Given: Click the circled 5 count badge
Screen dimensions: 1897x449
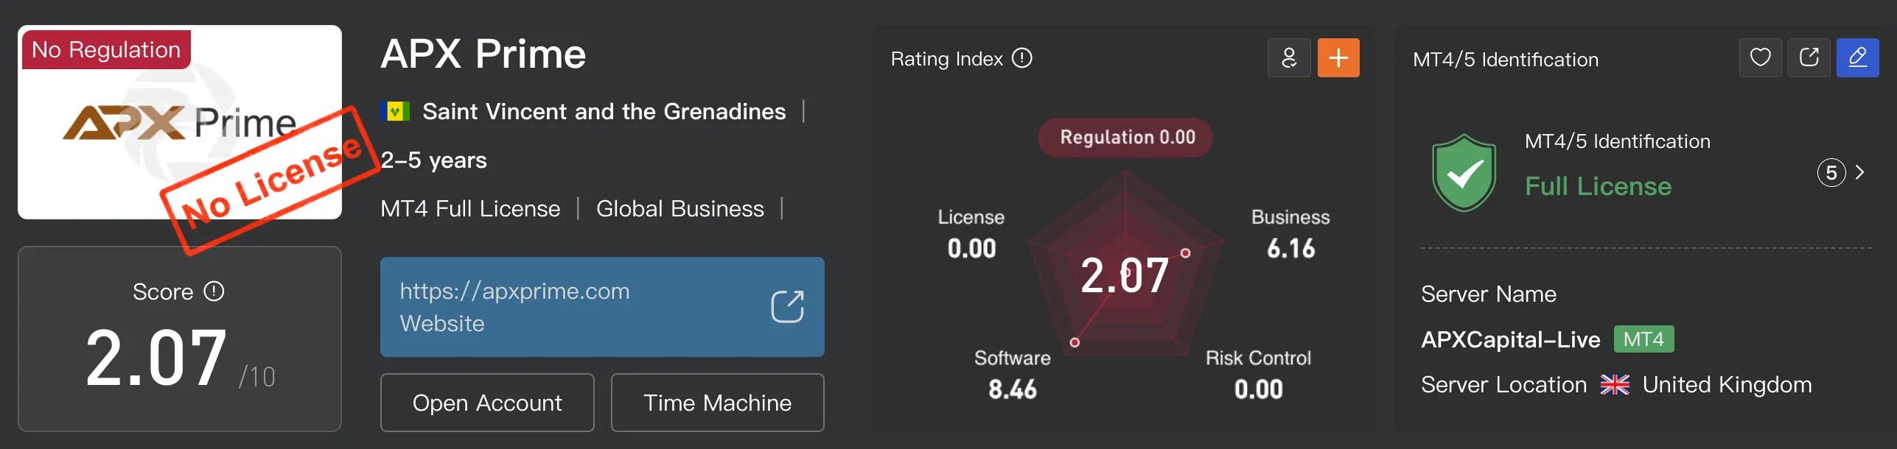Looking at the screenshot, I should click(x=1831, y=173).
